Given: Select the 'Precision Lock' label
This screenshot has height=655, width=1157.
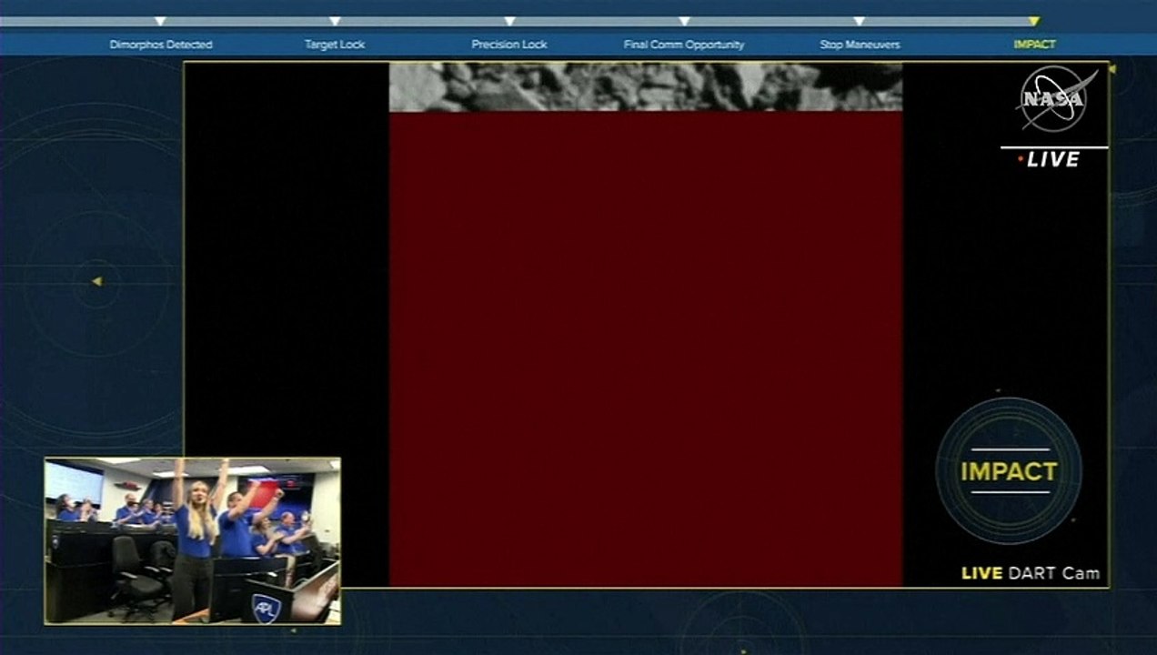Looking at the screenshot, I should (x=509, y=45).
